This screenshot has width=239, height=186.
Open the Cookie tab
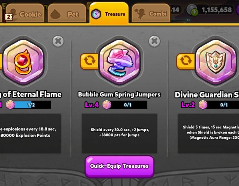[x=25, y=13]
